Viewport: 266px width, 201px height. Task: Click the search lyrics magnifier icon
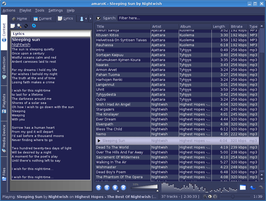tap(19, 26)
